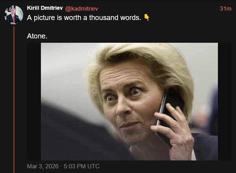Click Kirill Dmitriev's profile avatar
This screenshot has width=236, height=173.
(13, 15)
